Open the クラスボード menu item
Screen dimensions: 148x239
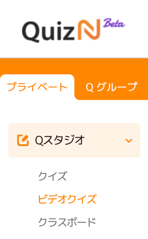[x=67, y=222]
